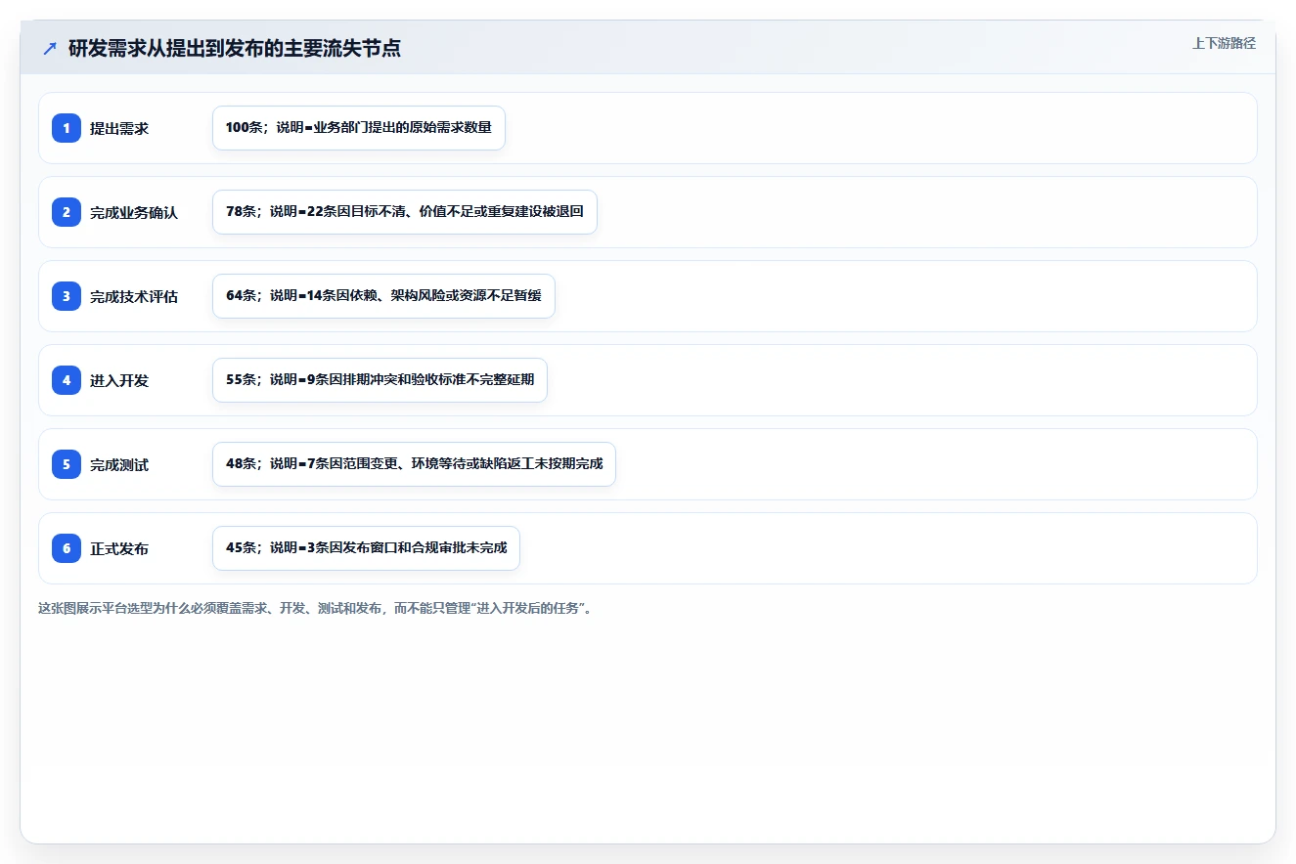1296x864 pixels.
Task: Open the 64条 资源不足暂缓 detail box
Action: tap(383, 296)
